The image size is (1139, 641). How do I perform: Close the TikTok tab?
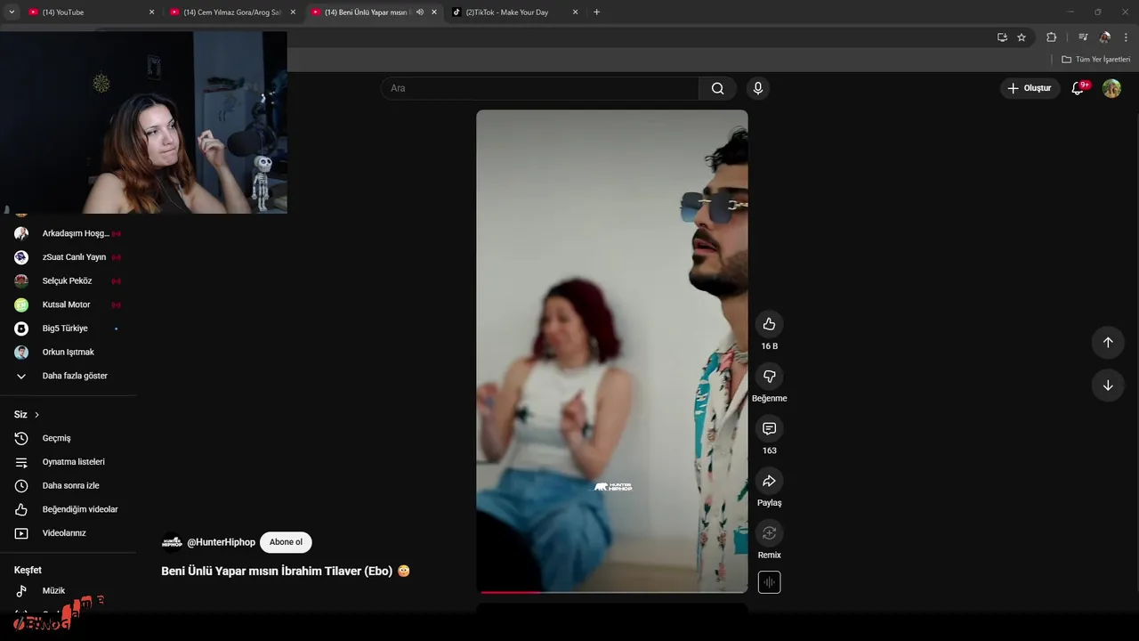coord(575,12)
